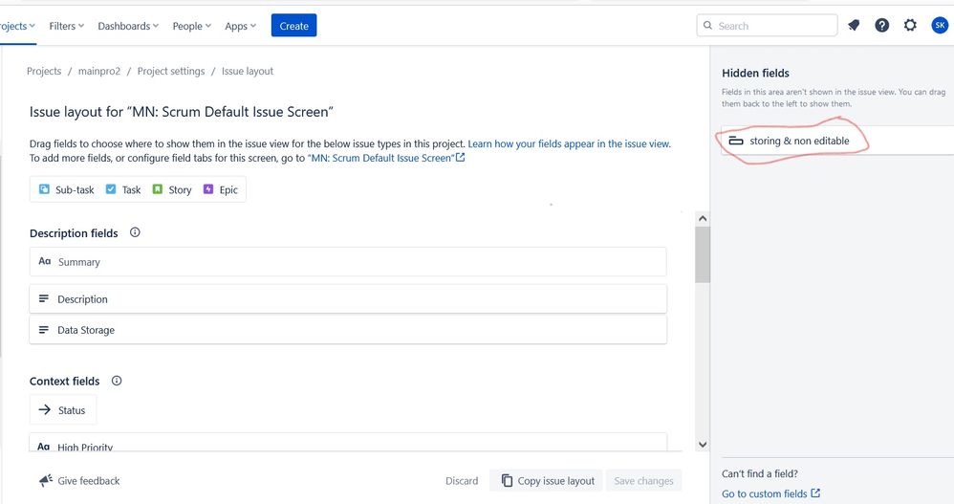This screenshot has width=954, height=504.
Task: Open the Dashboards dropdown menu
Action: point(128,26)
